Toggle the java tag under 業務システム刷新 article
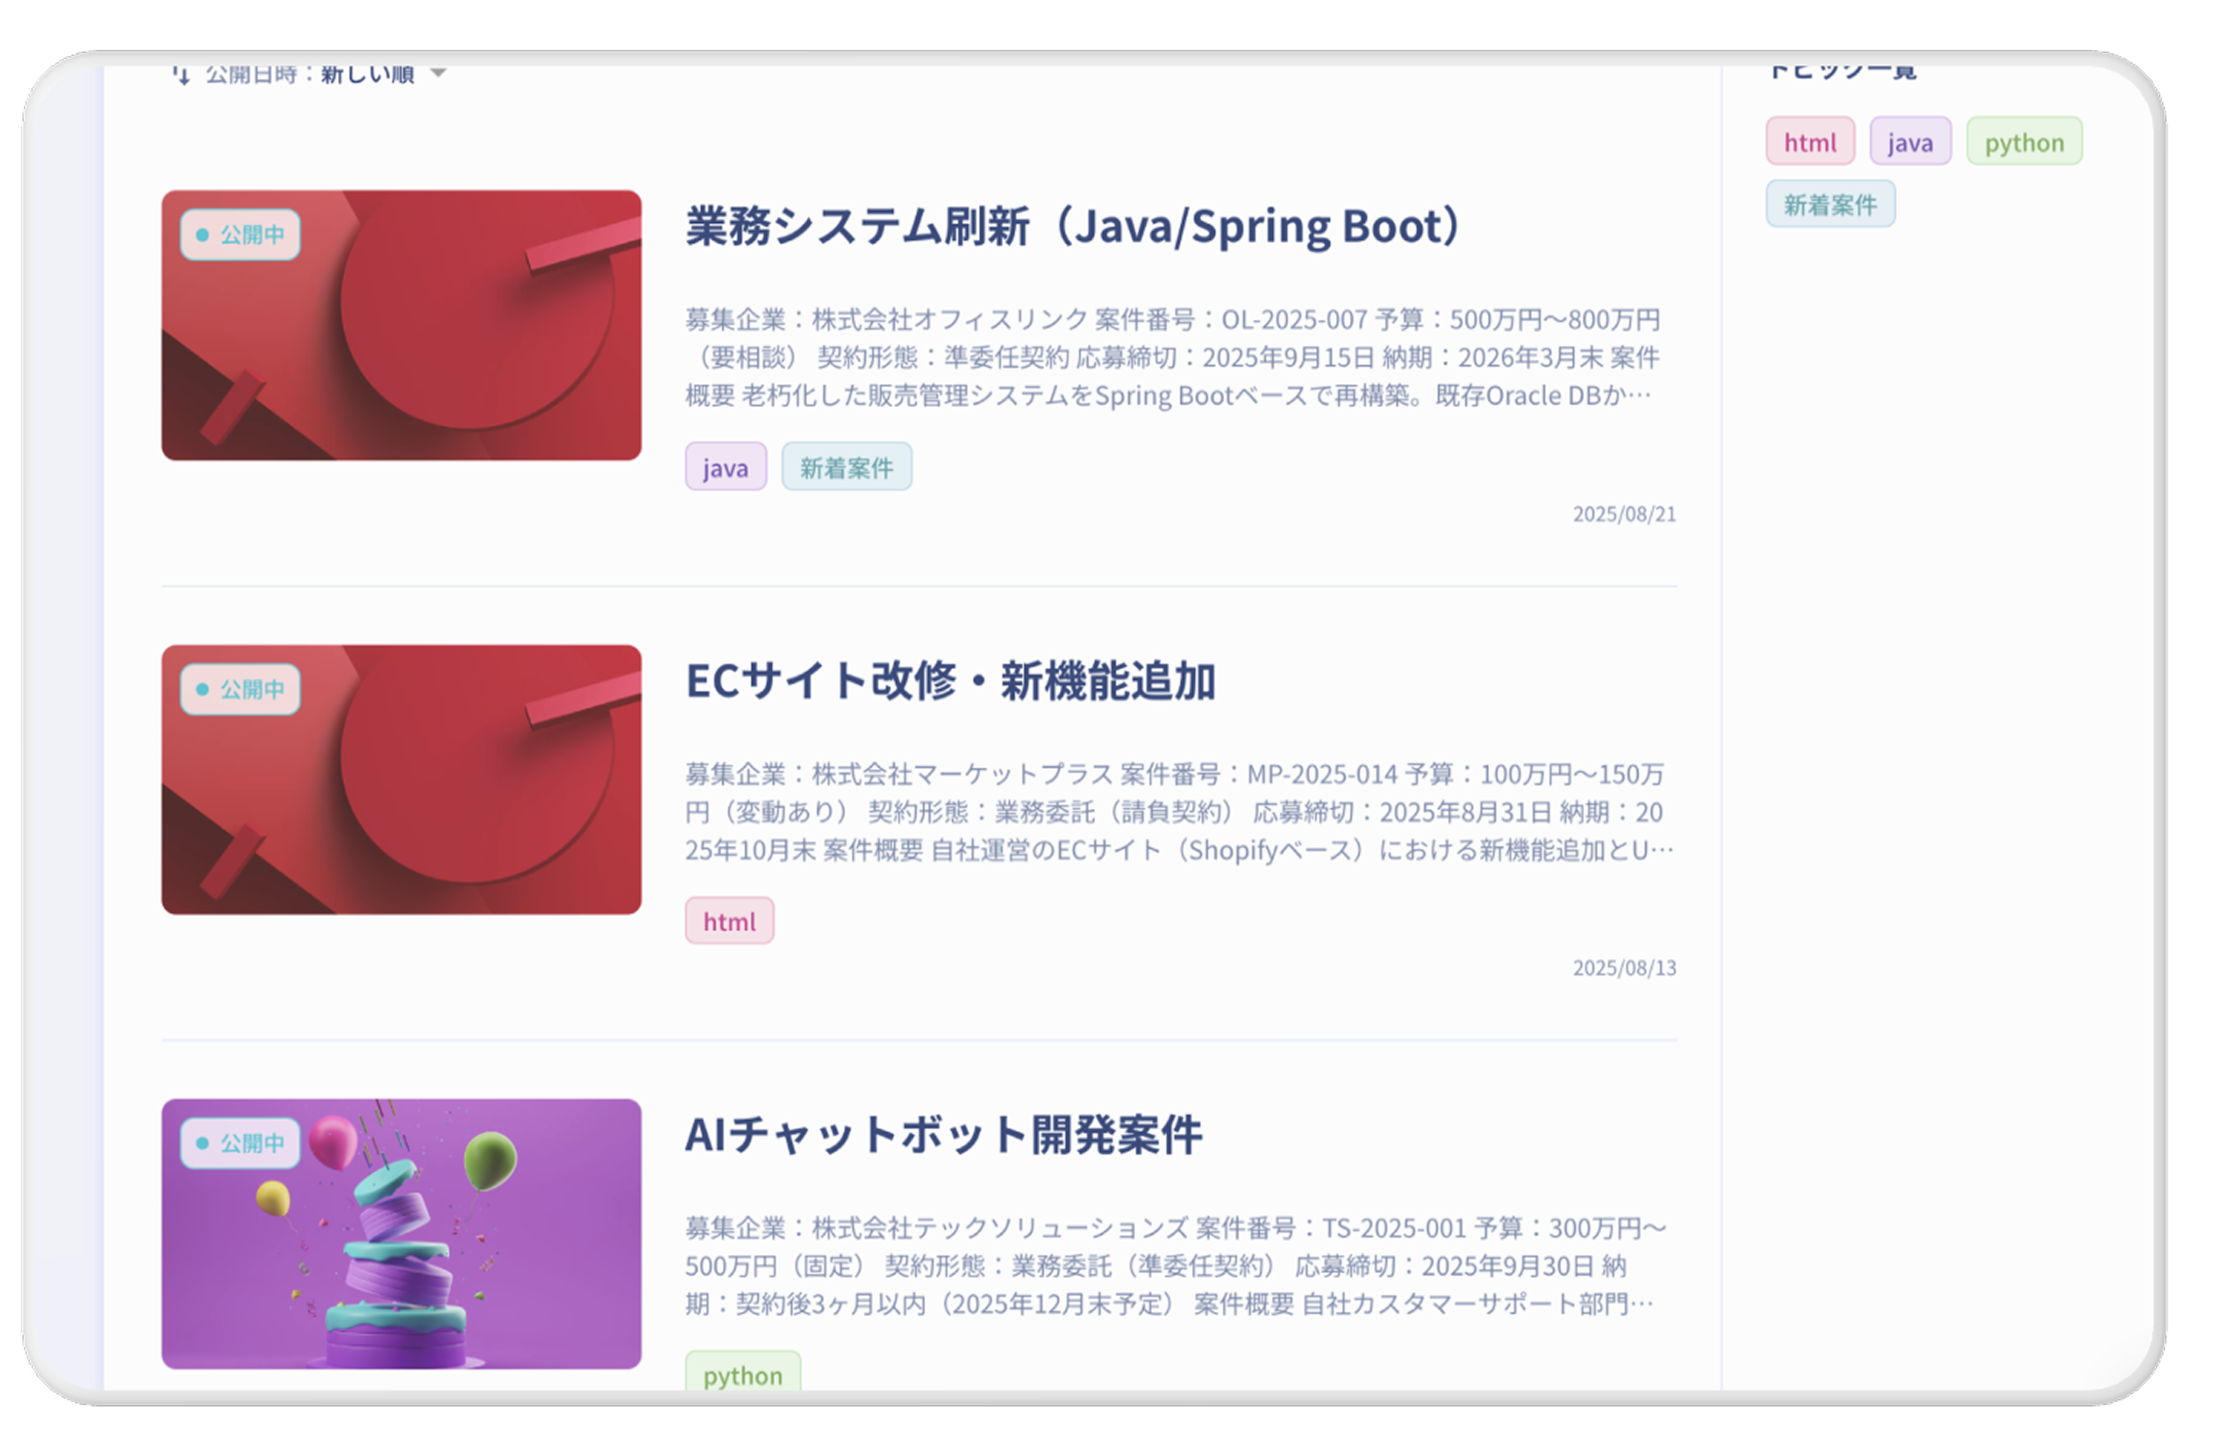2238x1455 pixels. [x=725, y=465]
